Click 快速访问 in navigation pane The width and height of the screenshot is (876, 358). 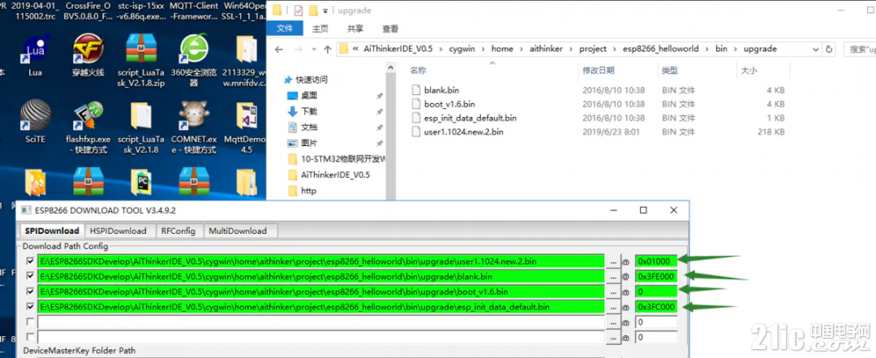[311, 80]
